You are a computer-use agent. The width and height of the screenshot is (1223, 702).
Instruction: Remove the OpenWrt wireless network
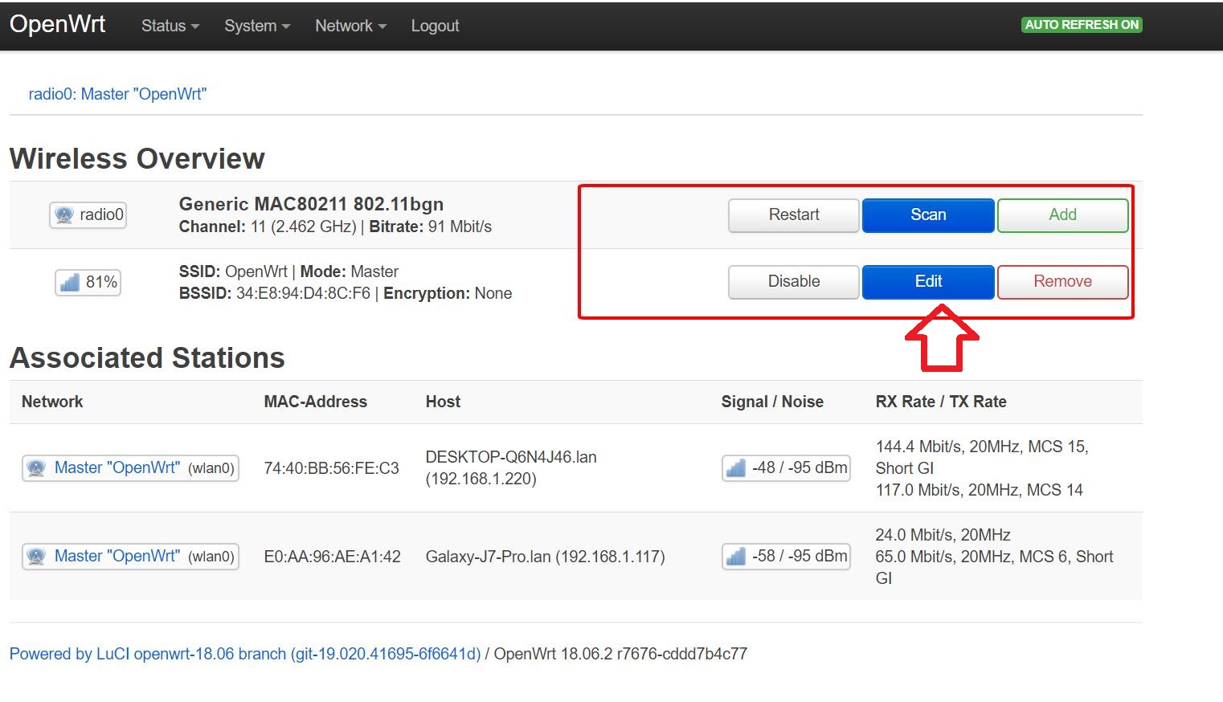(1062, 282)
